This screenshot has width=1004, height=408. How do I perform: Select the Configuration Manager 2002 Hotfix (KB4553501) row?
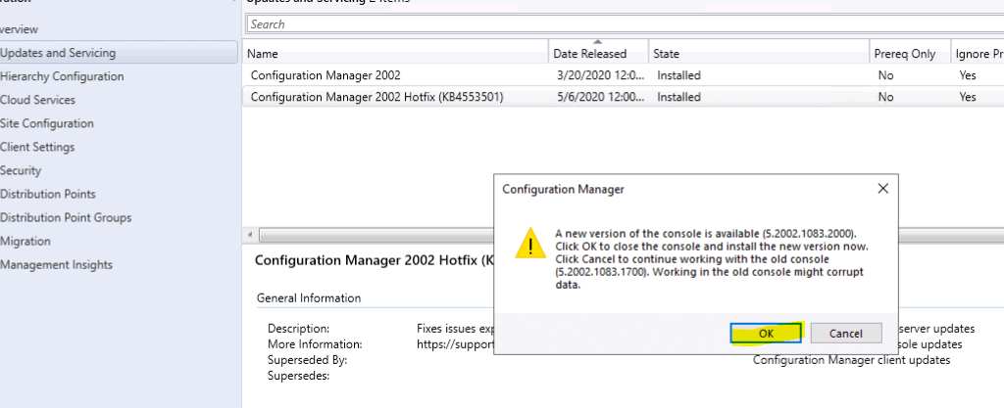click(623, 97)
